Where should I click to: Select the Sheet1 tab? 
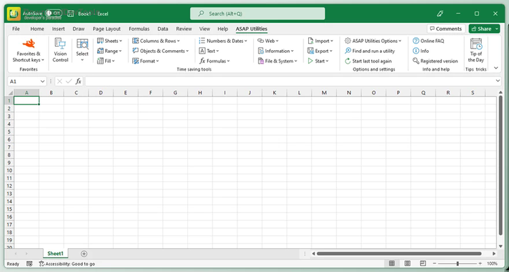tap(56, 254)
